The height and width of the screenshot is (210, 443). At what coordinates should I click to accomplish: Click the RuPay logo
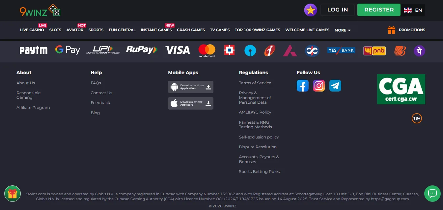142,50
